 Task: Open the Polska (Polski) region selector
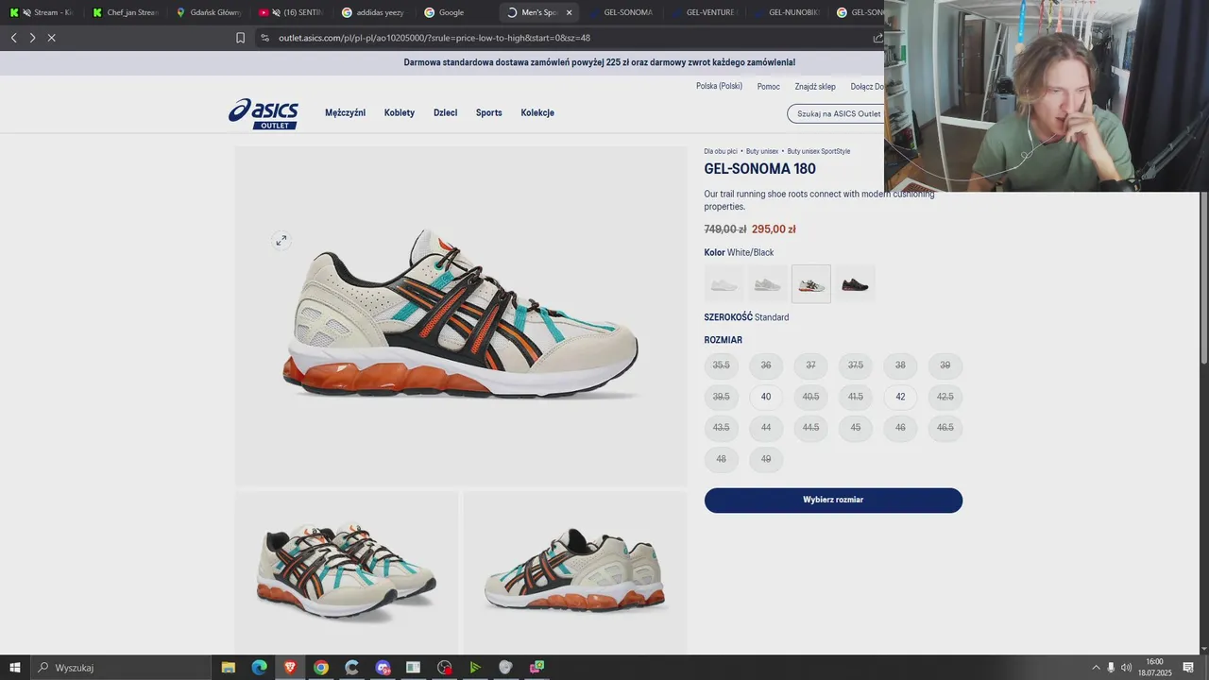coord(719,86)
